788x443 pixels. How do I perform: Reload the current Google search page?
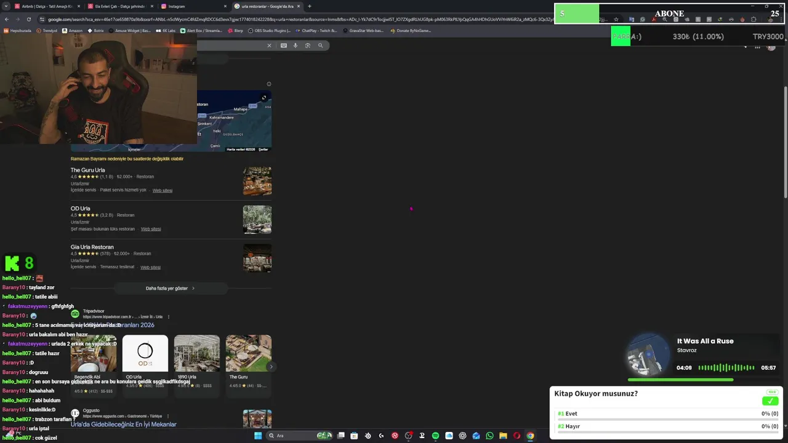(x=28, y=19)
